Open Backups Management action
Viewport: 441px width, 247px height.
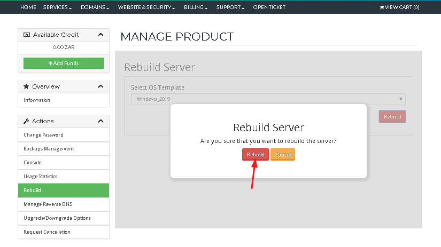click(64, 149)
